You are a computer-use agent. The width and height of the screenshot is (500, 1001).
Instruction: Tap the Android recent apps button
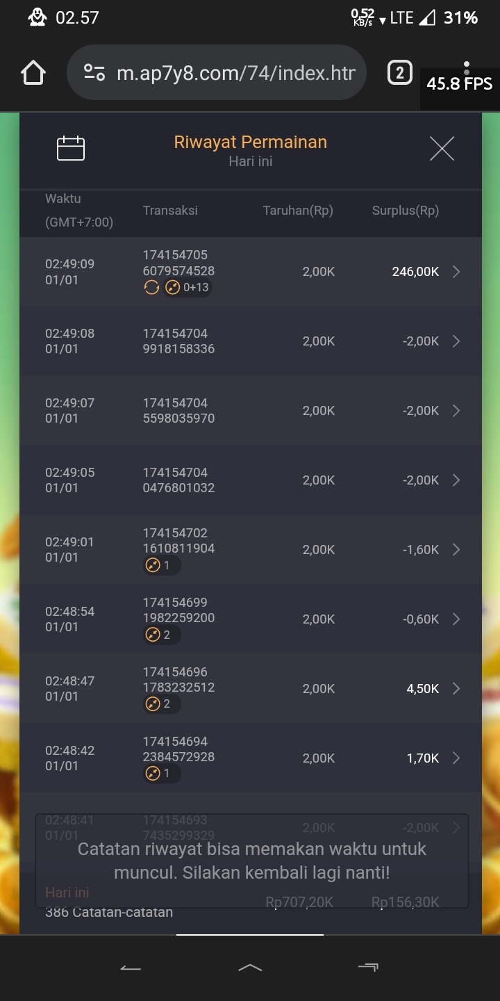pos(368,968)
